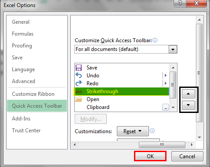Select the Open folder icon
The width and height of the screenshot is (210, 167).
(79, 99)
